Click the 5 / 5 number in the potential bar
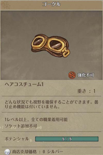103x155 pixels. click(67, 139)
